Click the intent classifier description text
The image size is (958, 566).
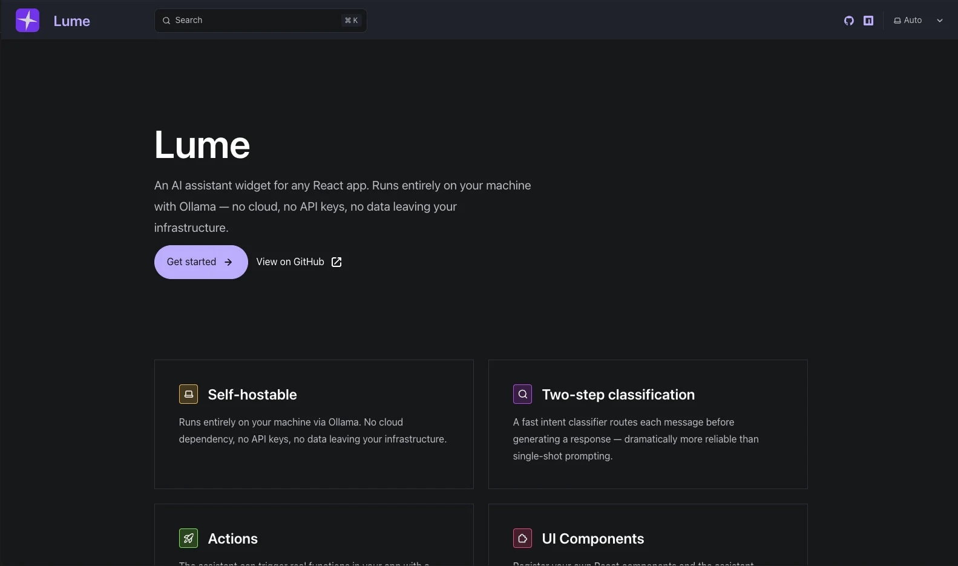click(x=635, y=439)
